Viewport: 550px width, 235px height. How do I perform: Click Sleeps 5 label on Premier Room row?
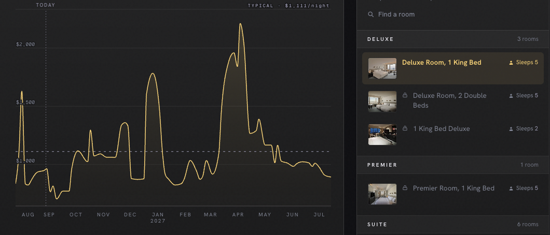[x=527, y=188]
